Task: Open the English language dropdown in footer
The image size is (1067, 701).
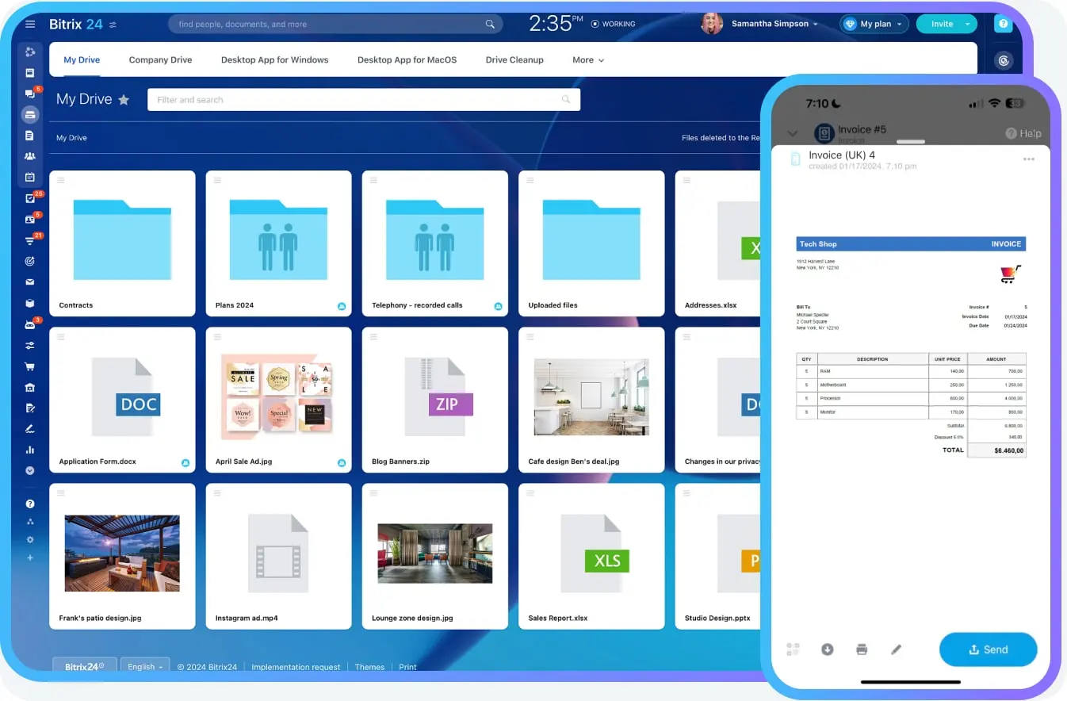Action: coord(145,667)
